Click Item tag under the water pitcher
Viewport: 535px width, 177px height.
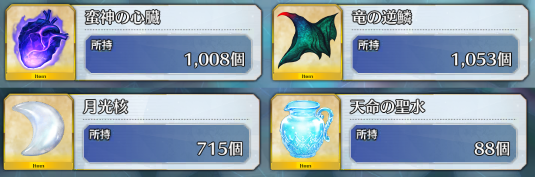click(305, 166)
